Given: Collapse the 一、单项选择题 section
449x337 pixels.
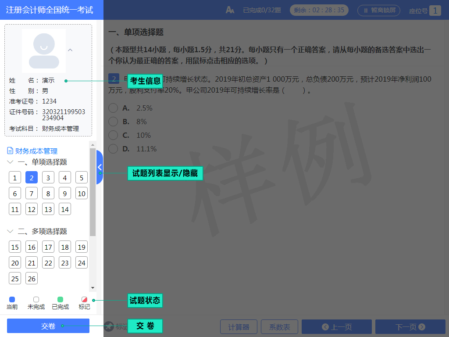Looking at the screenshot, I should click(11, 162).
